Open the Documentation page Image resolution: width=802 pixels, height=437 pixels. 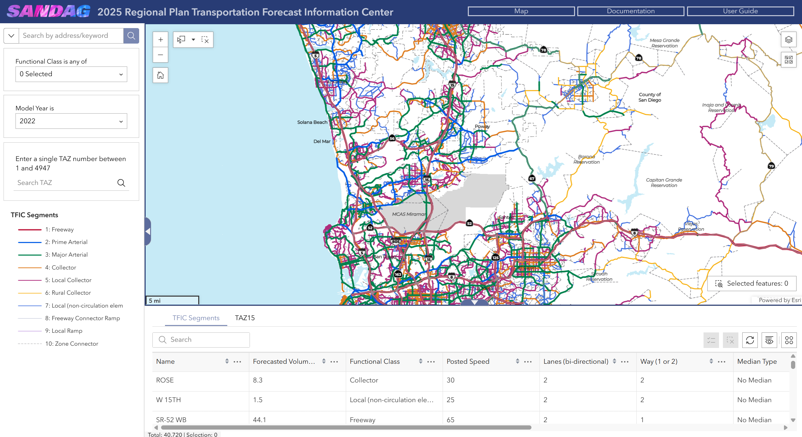631,11
